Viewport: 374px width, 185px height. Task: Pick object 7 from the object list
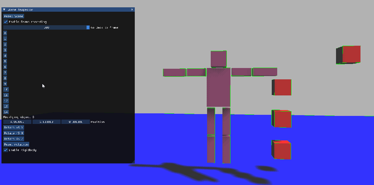pyautogui.click(x=5, y=73)
